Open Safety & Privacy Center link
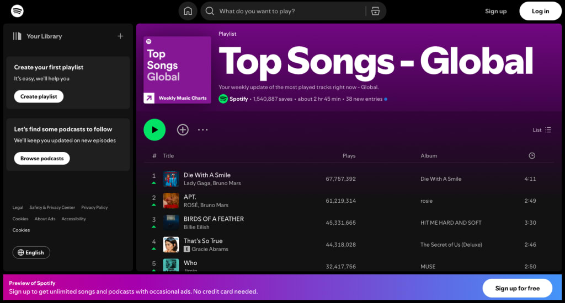565x303 pixels. 52,208
